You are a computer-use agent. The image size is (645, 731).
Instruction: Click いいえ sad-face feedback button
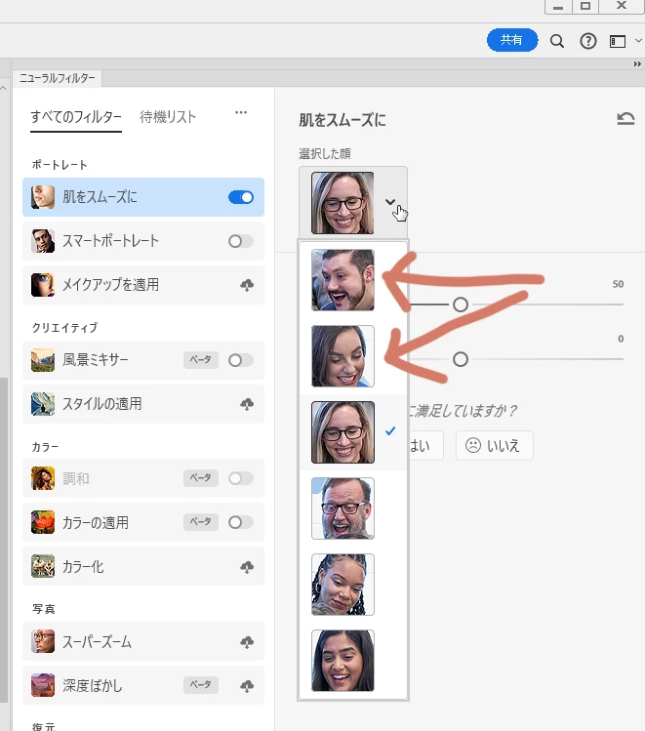[495, 446]
